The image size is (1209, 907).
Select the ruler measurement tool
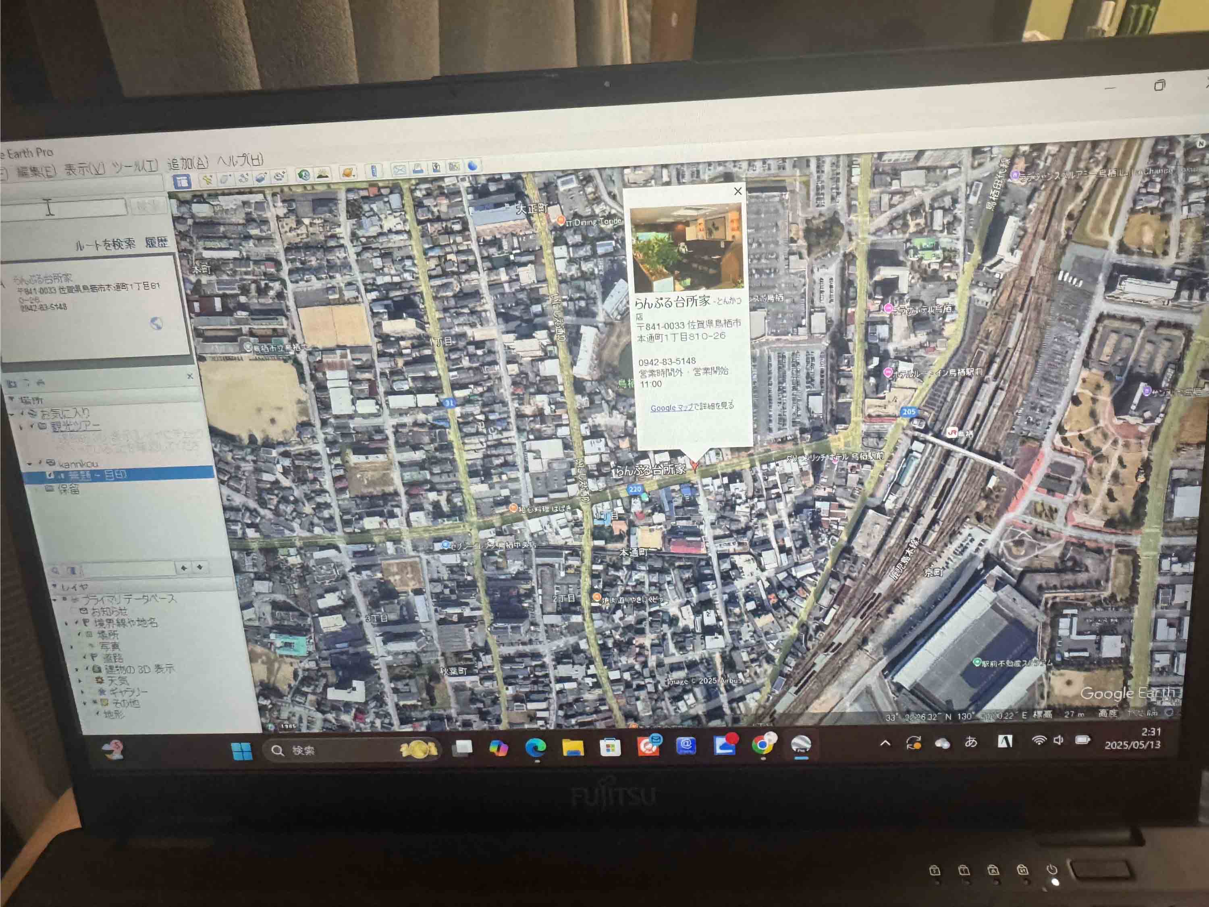point(374,171)
